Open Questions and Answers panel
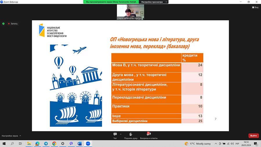 coord(149,136)
